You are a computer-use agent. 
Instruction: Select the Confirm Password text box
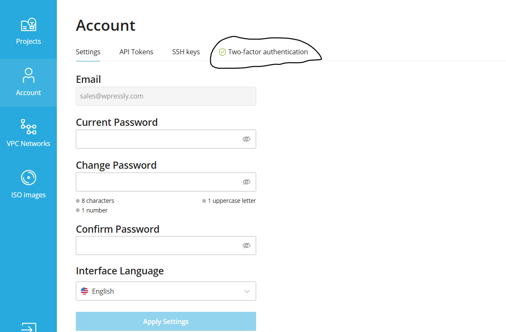pos(160,245)
